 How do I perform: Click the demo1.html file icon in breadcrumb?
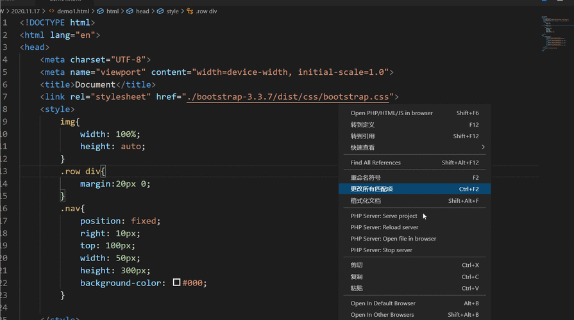pyautogui.click(x=51, y=12)
